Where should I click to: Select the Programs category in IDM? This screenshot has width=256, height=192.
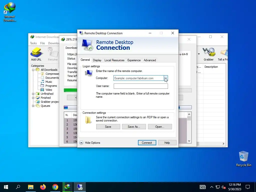(x=51, y=86)
